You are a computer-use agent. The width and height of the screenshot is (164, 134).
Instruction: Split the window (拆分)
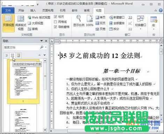[114, 29]
